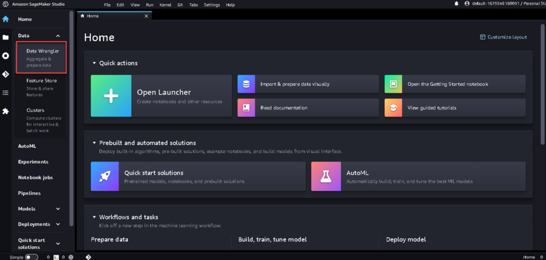Open the Help menu
This screenshot has height=260, width=546.
pyautogui.click(x=230, y=5)
